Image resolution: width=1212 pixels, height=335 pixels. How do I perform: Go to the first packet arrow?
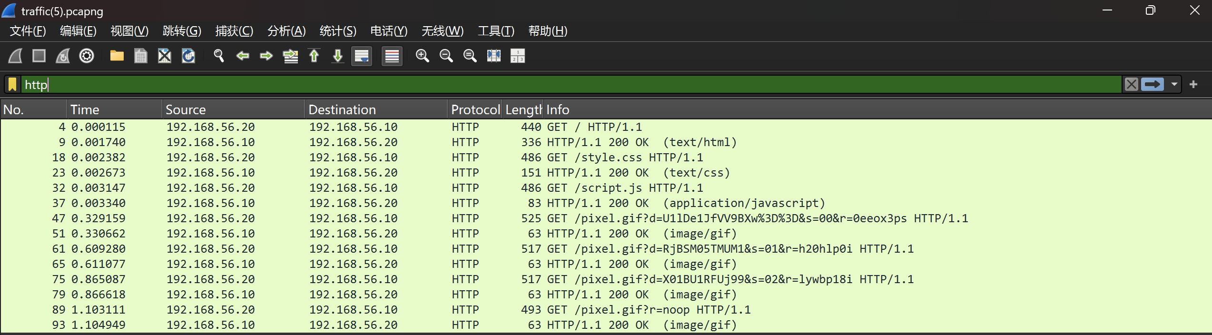pyautogui.click(x=314, y=56)
